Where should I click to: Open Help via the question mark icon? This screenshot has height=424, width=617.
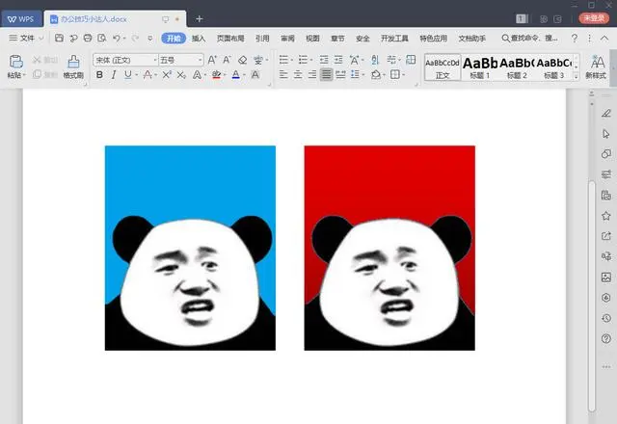(x=575, y=39)
